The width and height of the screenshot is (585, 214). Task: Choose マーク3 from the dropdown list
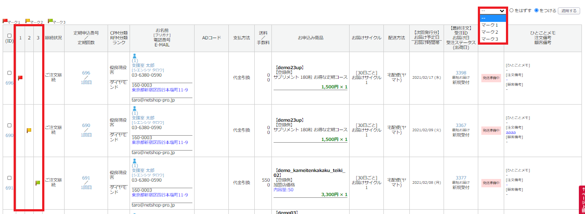493,39
